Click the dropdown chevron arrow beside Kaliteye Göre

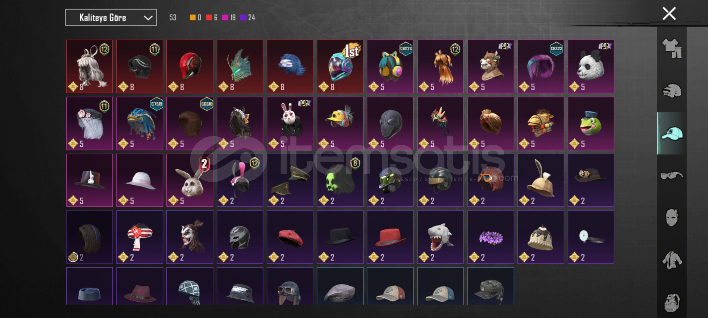point(148,18)
